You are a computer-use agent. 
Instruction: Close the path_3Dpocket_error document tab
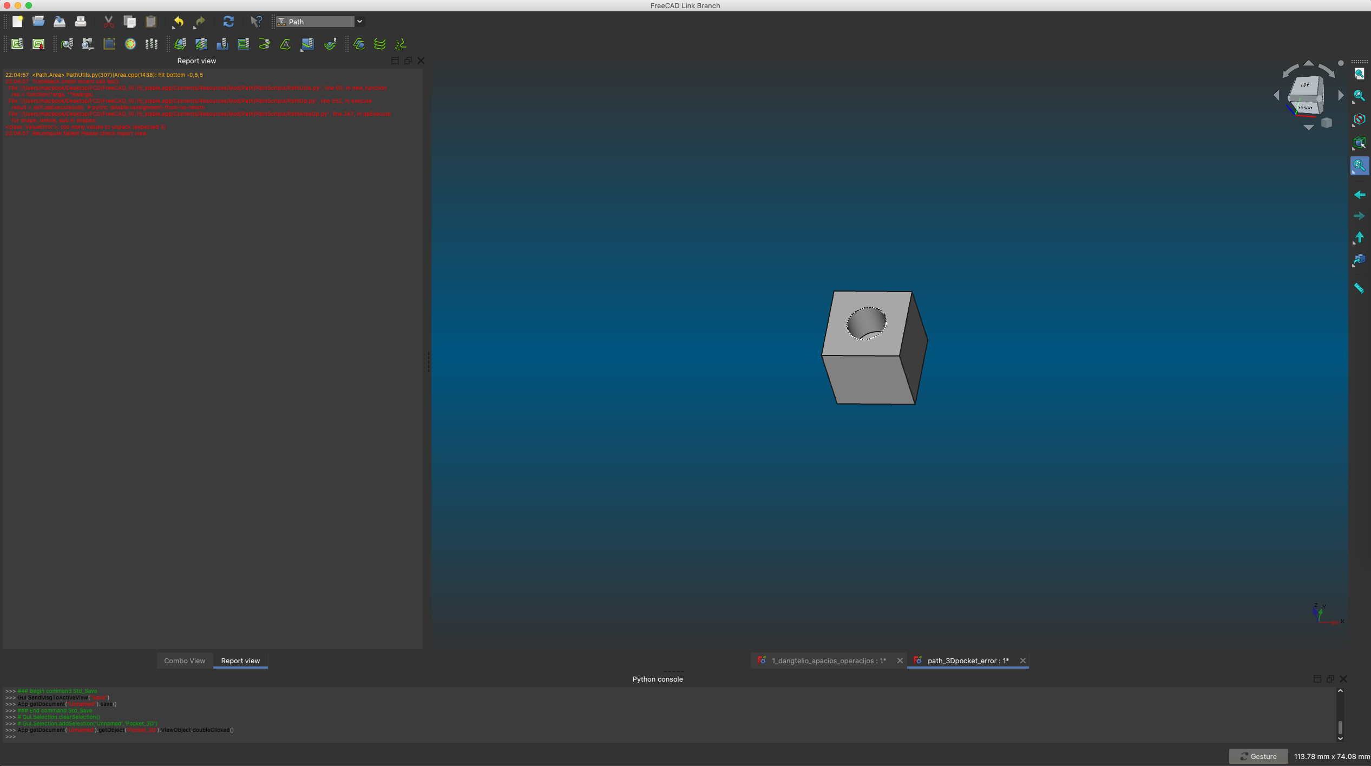point(1023,661)
